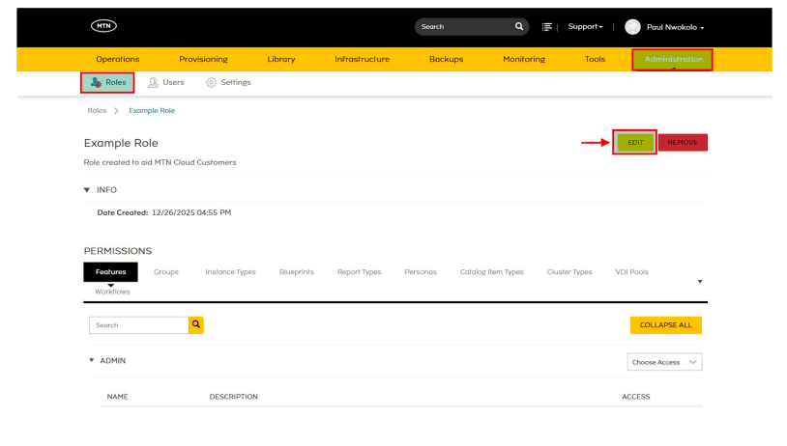This screenshot has height=446, width=787.
Task: Collapse the ADMIN section triangle
Action: pyautogui.click(x=91, y=360)
